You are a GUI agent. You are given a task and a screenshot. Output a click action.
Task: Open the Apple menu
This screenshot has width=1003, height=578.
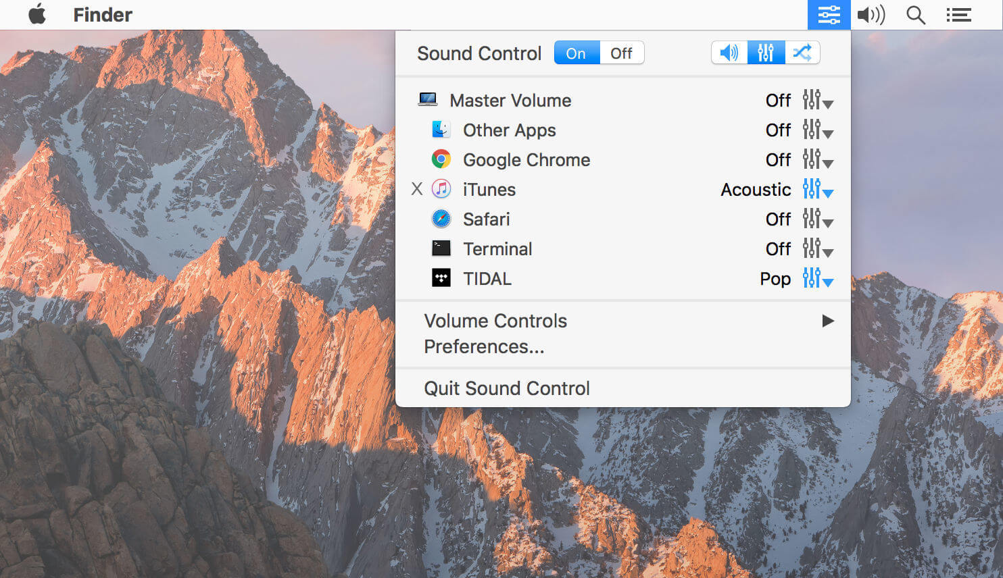(37, 14)
